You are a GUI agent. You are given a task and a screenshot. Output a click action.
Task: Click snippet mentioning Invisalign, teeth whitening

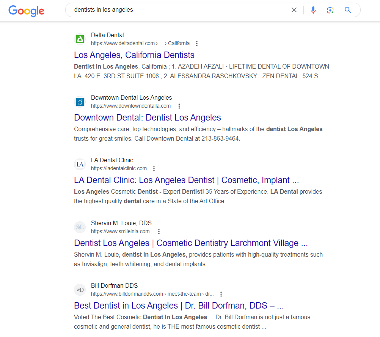tap(198, 259)
